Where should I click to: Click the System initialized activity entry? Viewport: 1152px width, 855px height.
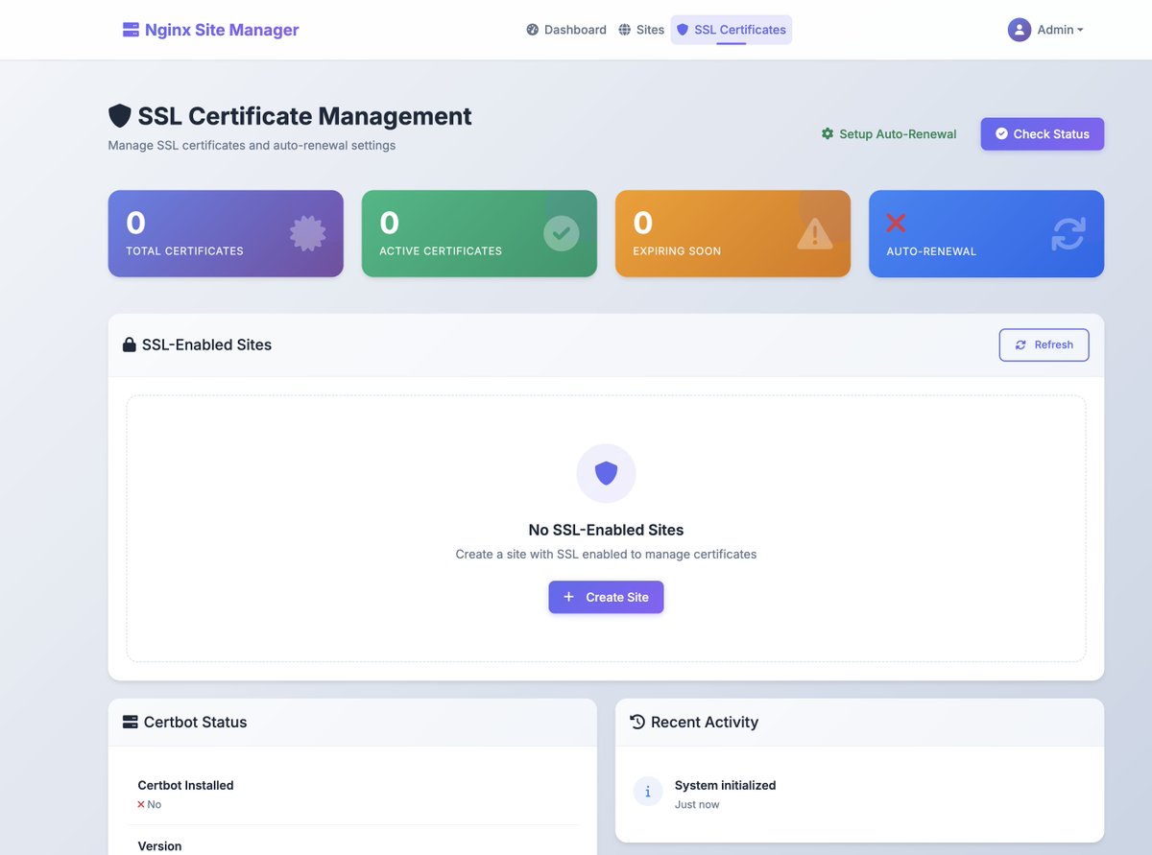tap(859, 794)
